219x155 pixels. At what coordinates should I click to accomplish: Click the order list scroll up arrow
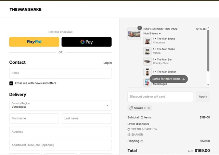208,28
